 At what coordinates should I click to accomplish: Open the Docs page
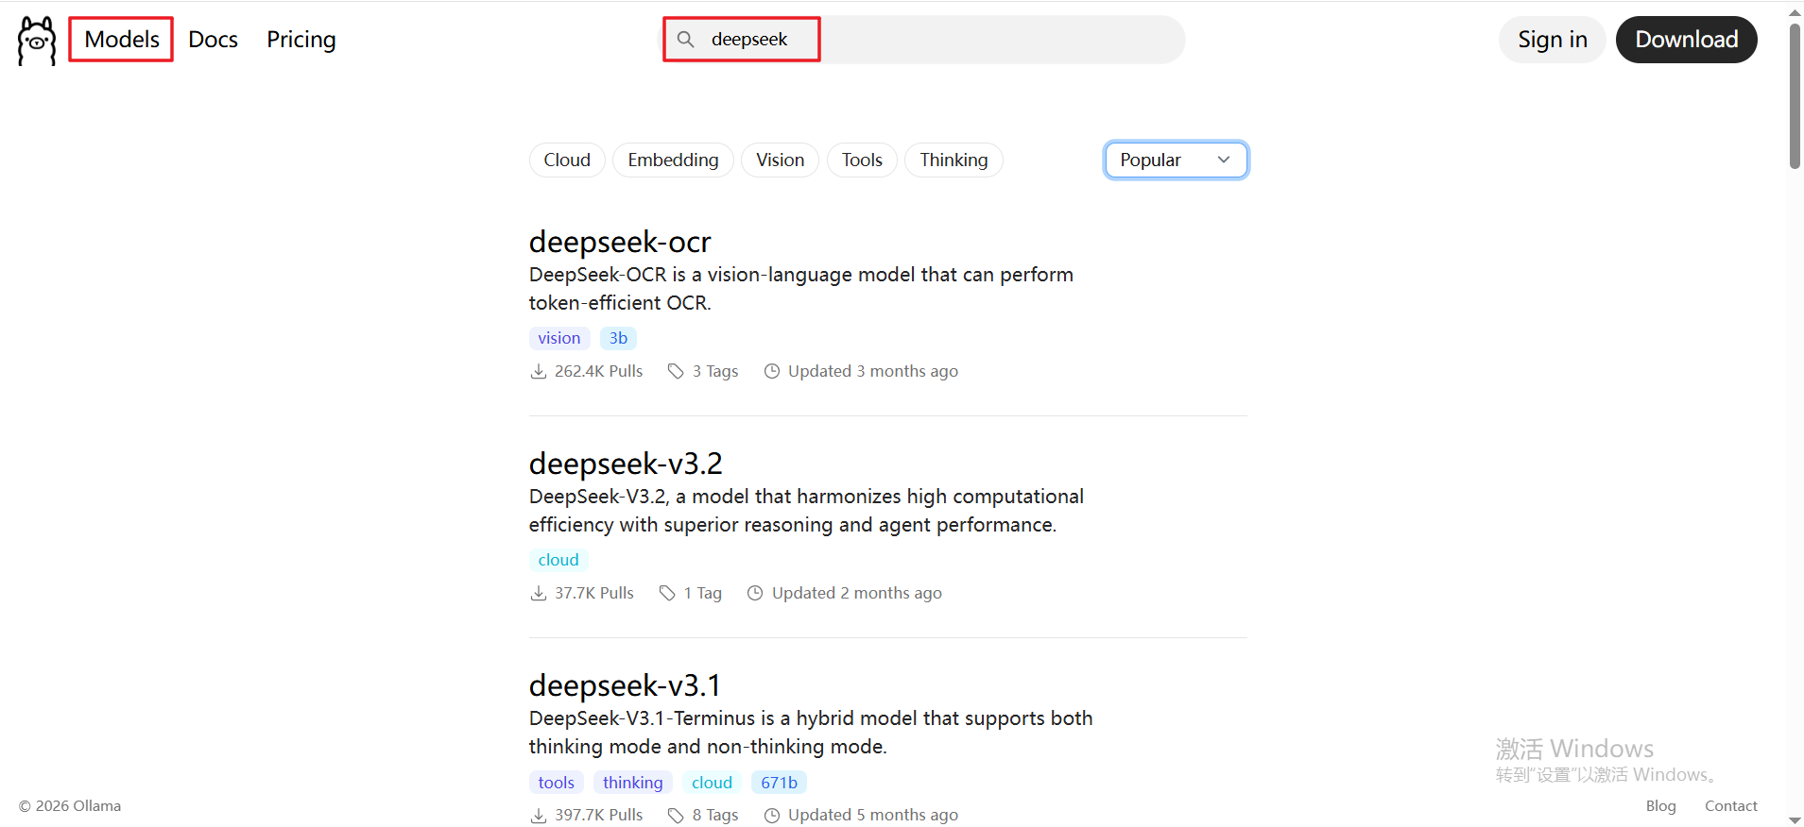pyautogui.click(x=213, y=40)
